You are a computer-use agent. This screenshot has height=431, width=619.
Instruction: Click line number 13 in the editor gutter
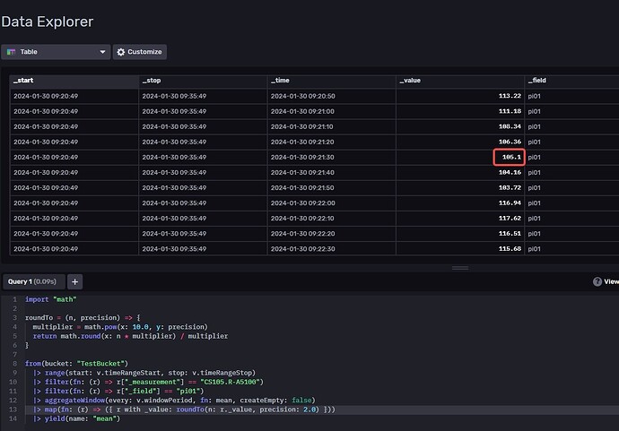point(13,409)
